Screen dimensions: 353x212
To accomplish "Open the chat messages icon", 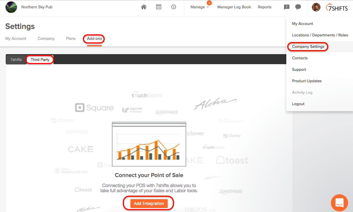I will [x=298, y=7].
